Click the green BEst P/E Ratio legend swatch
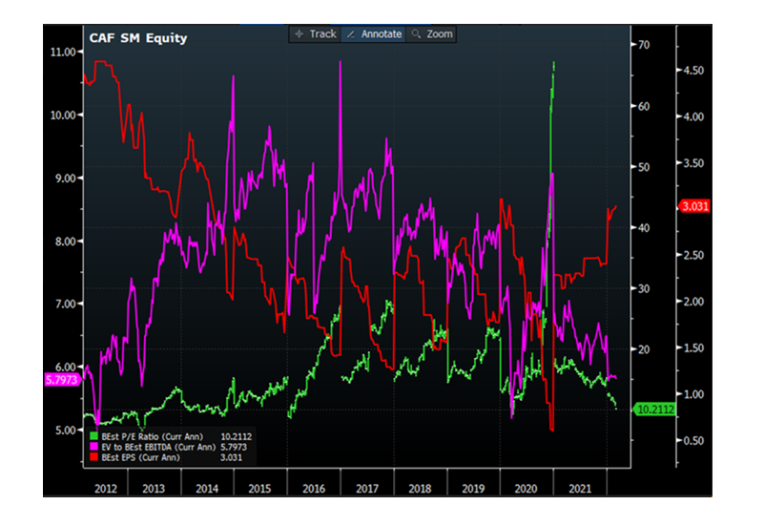 pos(92,435)
